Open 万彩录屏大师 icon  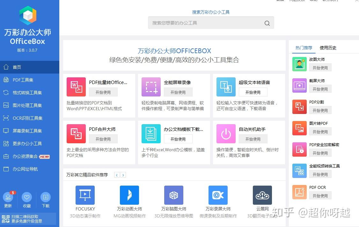[x=218, y=195]
